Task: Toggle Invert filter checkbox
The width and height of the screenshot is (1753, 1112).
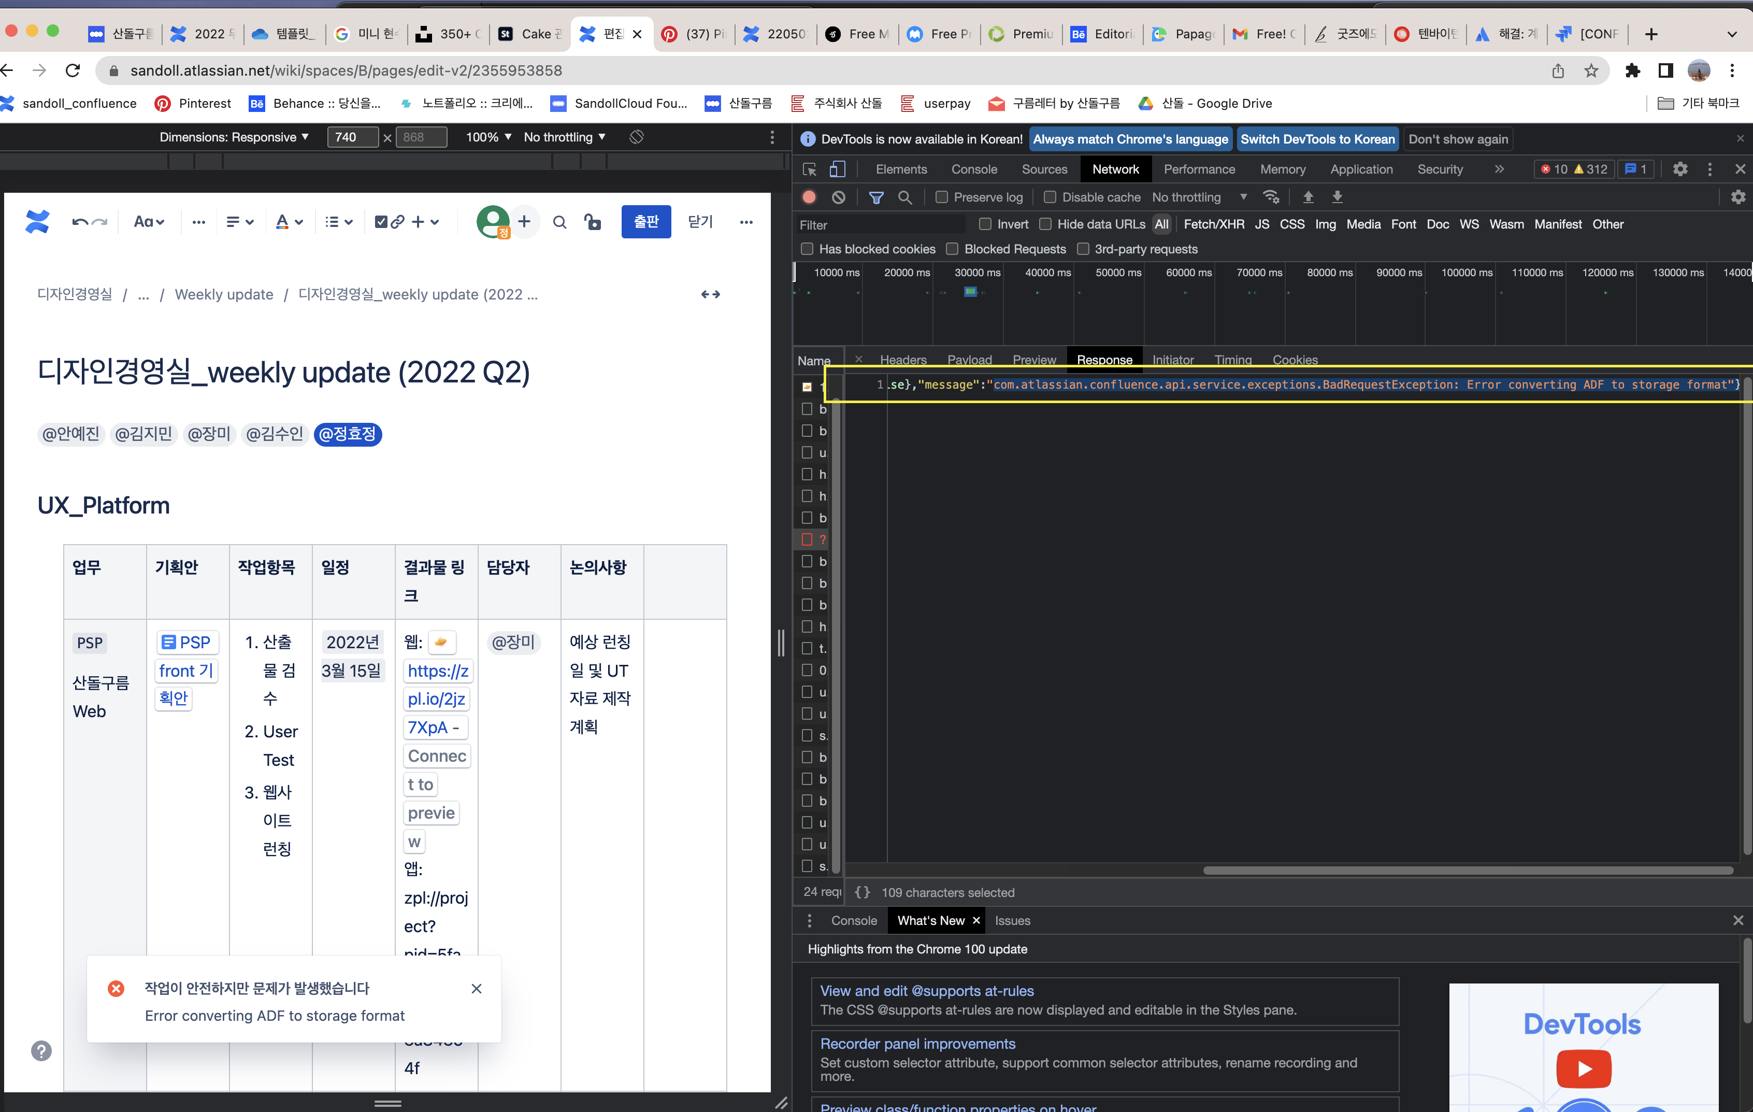Action: (x=985, y=224)
